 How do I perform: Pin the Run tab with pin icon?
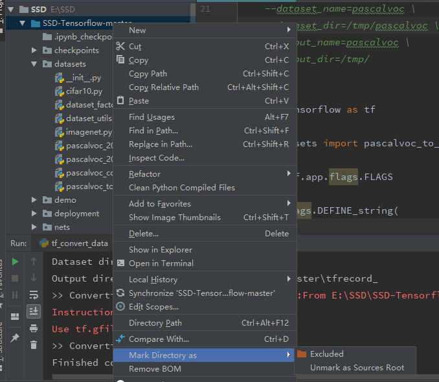[x=15, y=338]
